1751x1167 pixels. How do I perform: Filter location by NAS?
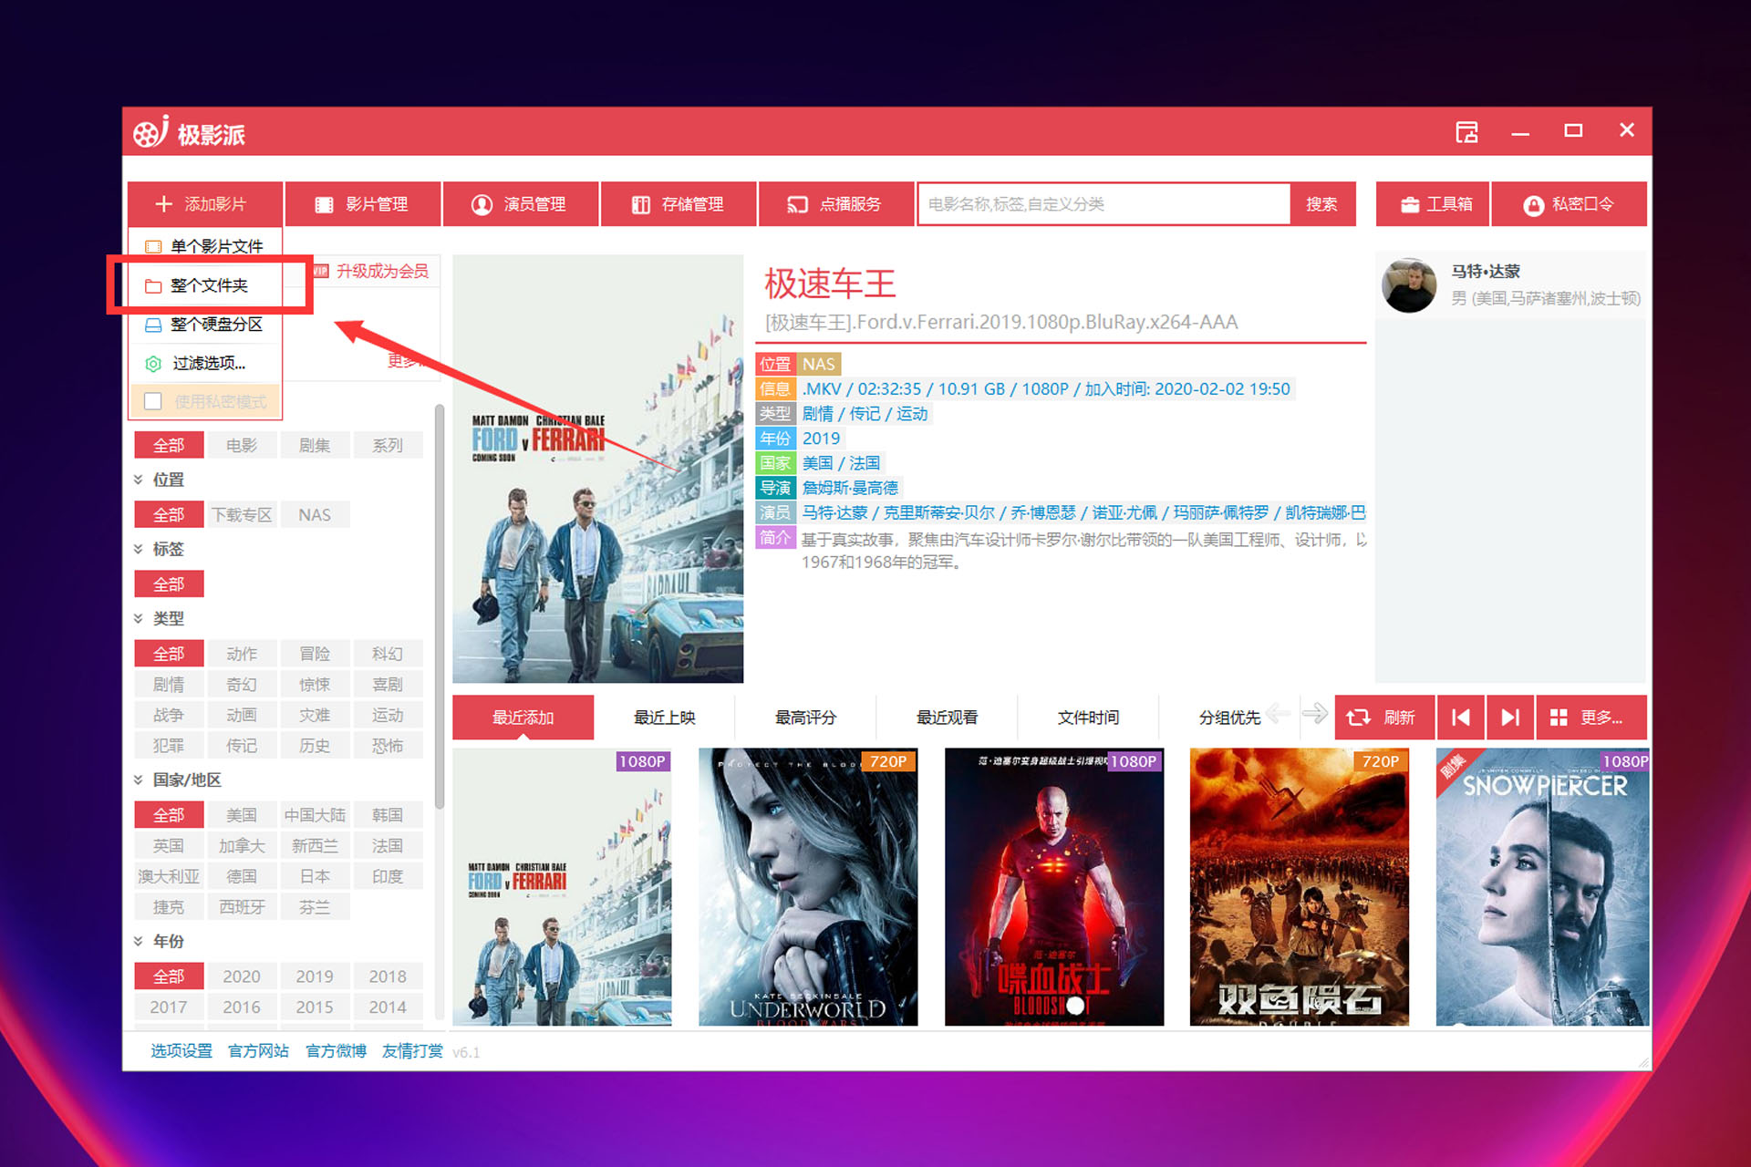tap(315, 515)
